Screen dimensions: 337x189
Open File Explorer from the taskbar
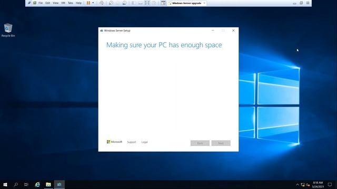48,184
